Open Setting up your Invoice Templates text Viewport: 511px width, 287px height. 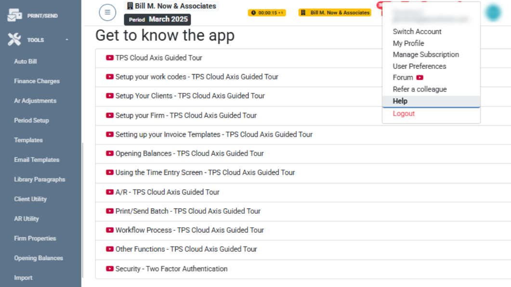(x=214, y=134)
